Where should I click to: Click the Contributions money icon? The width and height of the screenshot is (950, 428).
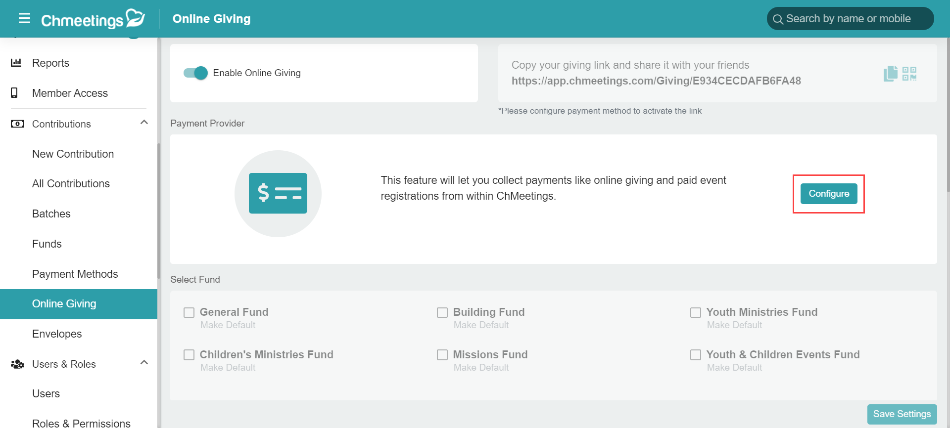click(17, 124)
